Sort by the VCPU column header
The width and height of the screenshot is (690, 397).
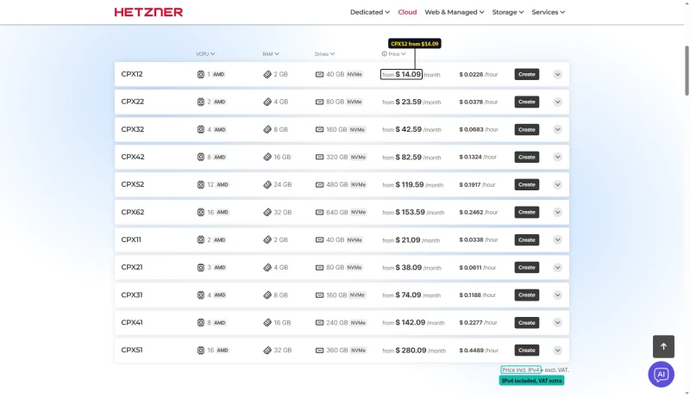(x=205, y=54)
